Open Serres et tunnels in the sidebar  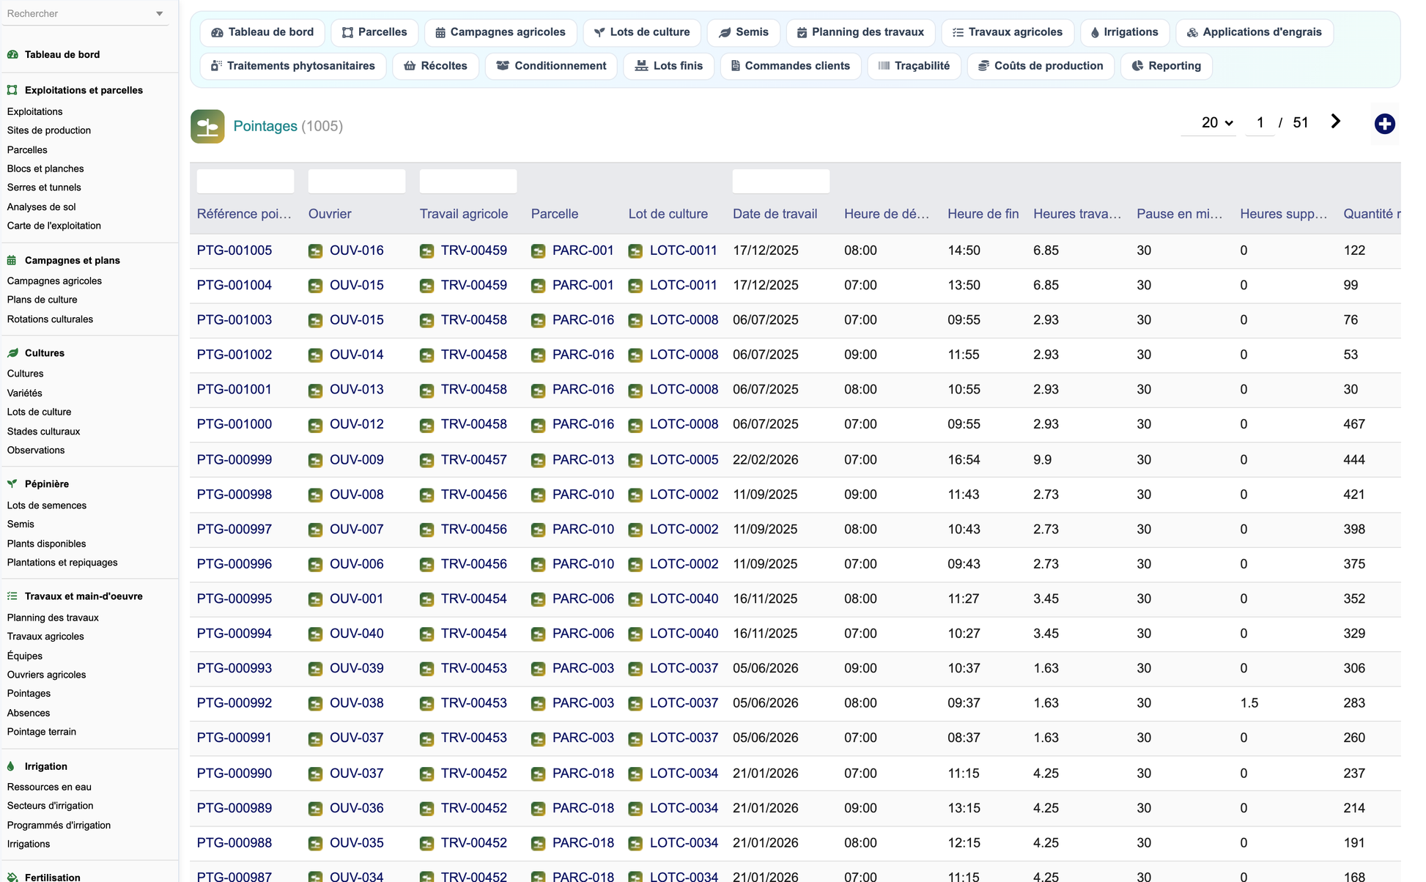pyautogui.click(x=44, y=188)
